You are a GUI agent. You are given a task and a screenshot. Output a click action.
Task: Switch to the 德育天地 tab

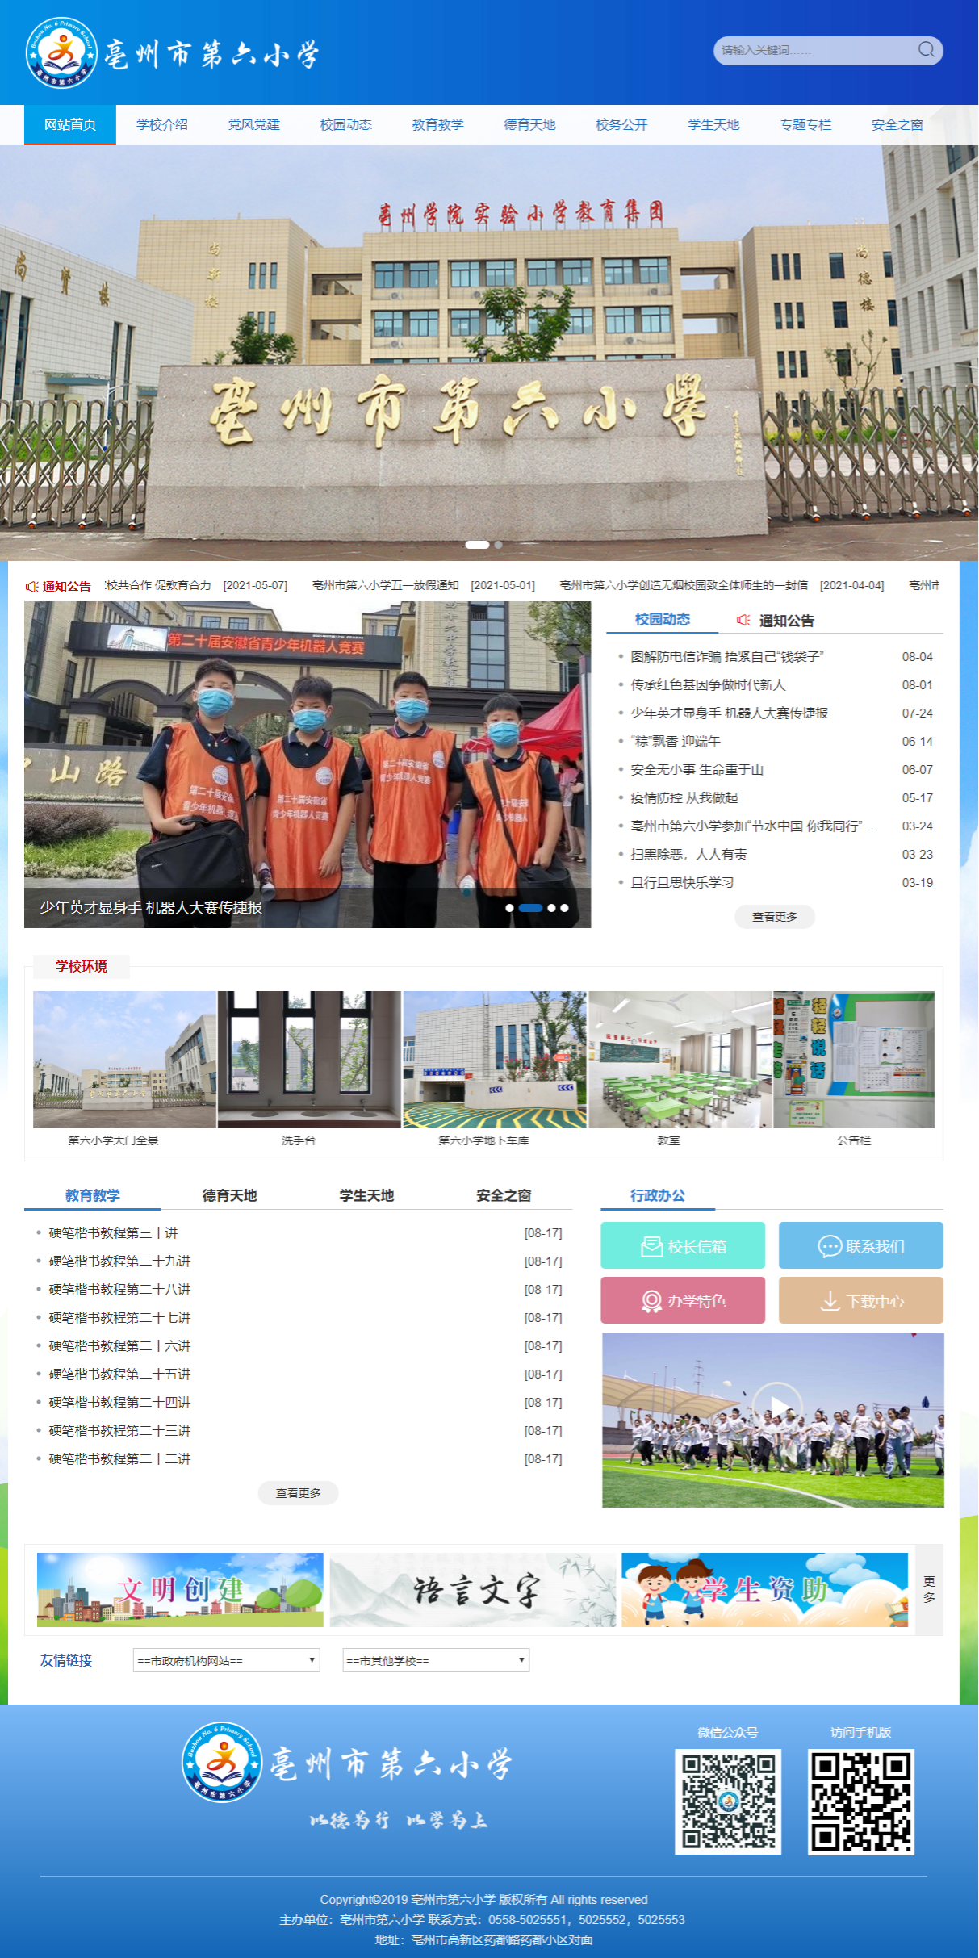click(229, 1195)
